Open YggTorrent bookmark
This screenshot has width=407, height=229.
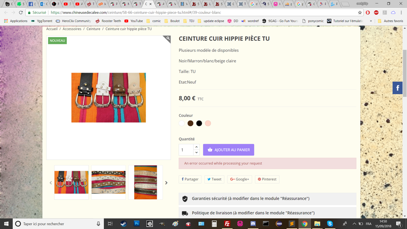(42, 21)
